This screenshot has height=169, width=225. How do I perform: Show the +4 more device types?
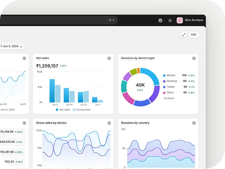coord(168,98)
